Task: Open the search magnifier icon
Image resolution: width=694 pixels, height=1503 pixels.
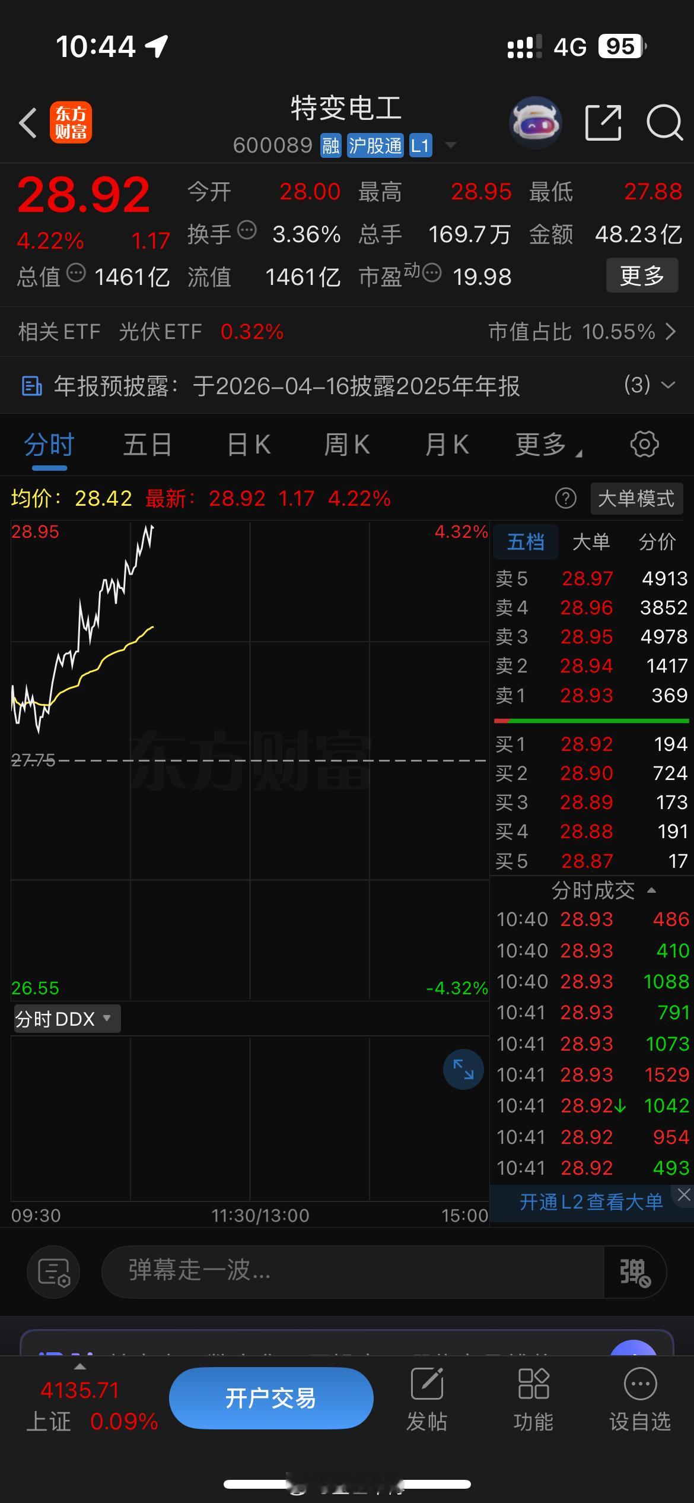Action: tap(664, 123)
